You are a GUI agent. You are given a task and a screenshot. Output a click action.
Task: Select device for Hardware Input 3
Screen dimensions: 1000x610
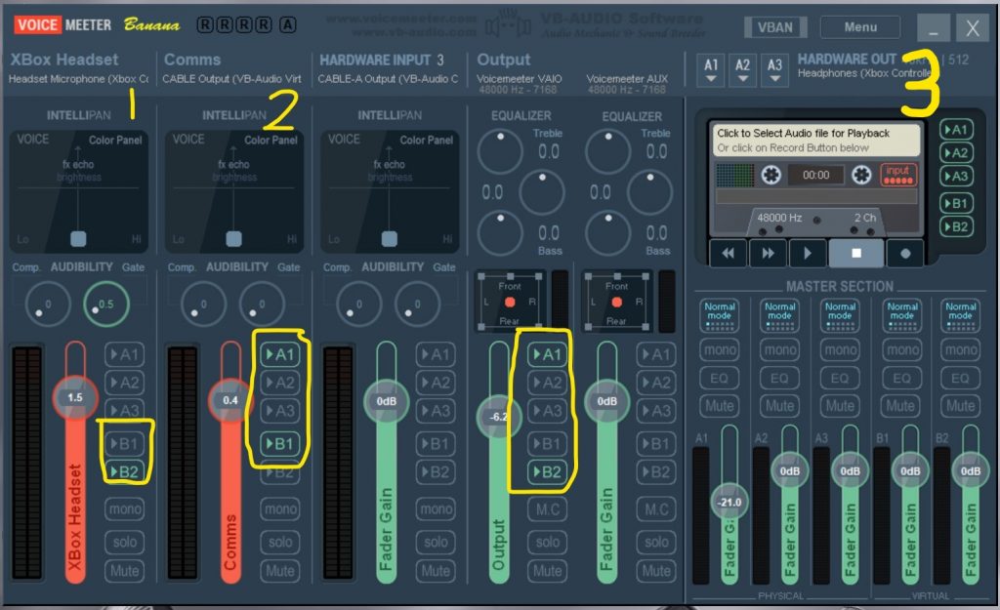point(388,79)
